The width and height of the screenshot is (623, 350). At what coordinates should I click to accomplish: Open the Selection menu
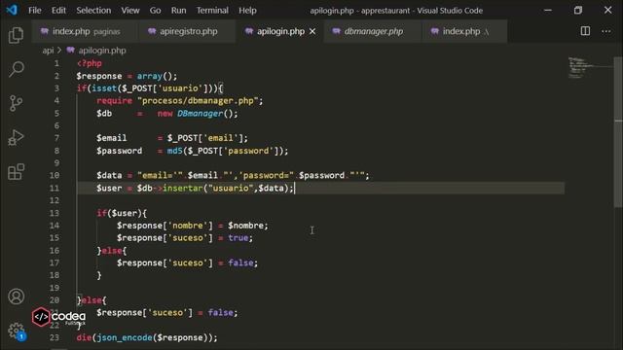(93, 11)
